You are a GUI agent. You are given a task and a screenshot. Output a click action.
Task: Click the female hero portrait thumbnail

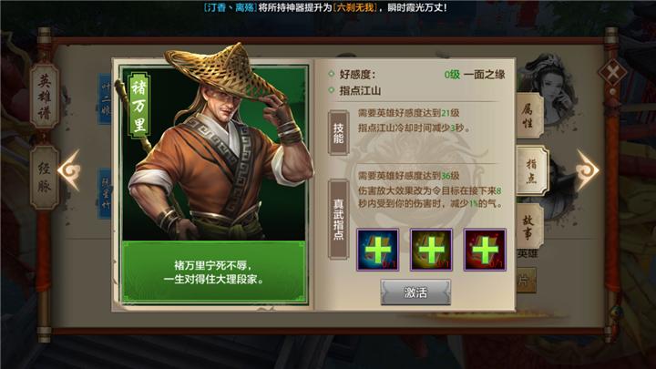click(548, 87)
